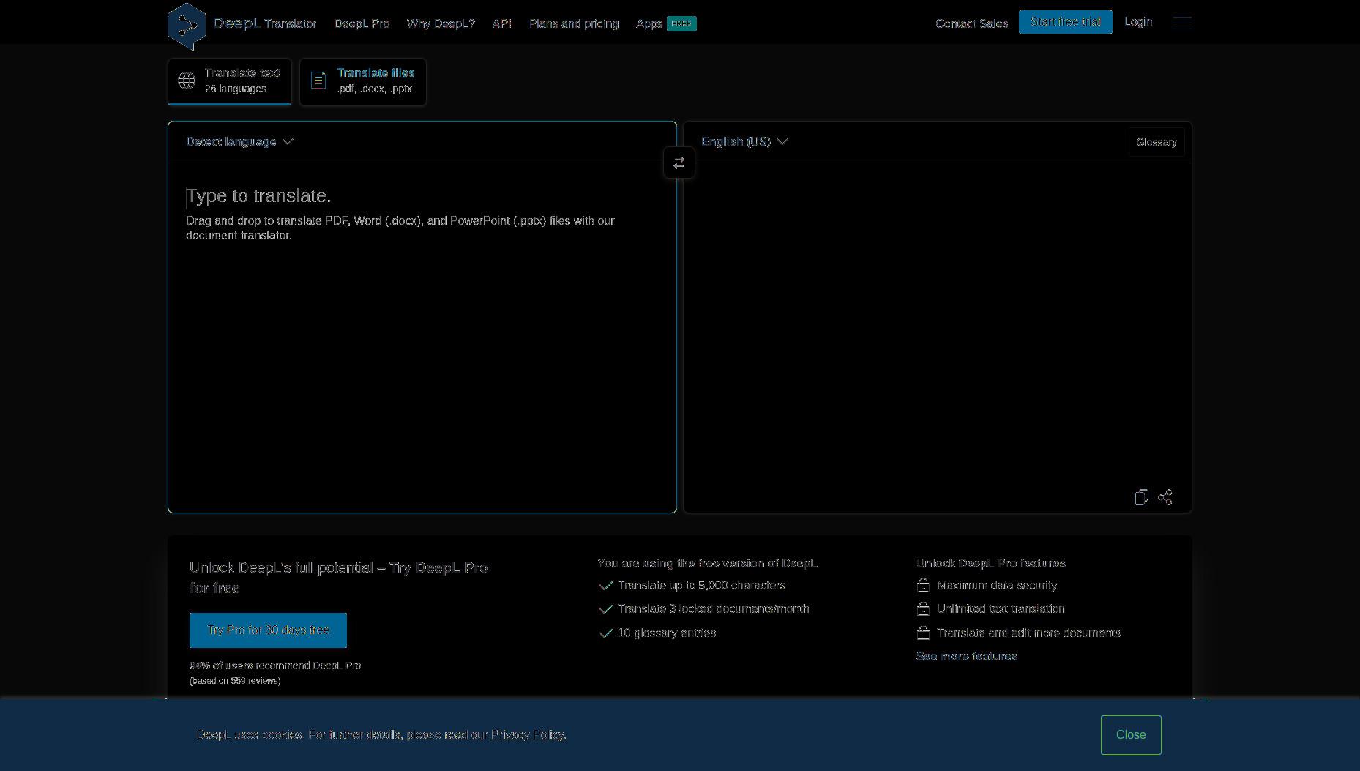Click the globe icon on Translate text
The height and width of the screenshot is (771, 1360).
[187, 81]
